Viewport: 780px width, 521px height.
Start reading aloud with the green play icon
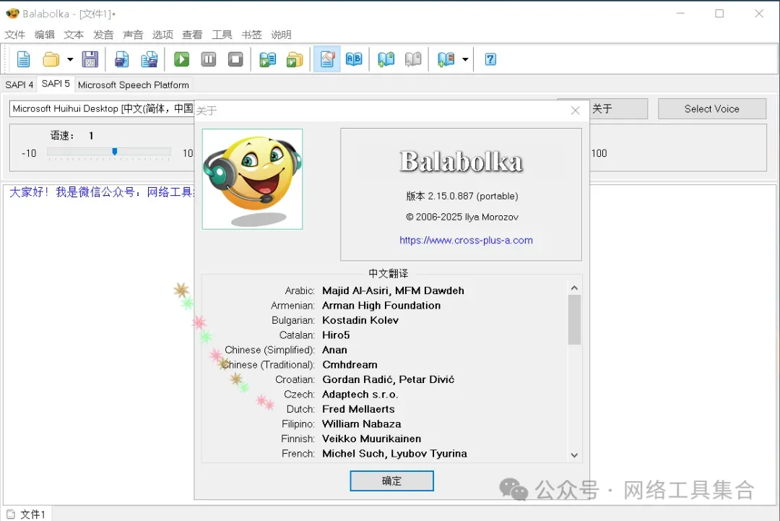(181, 59)
